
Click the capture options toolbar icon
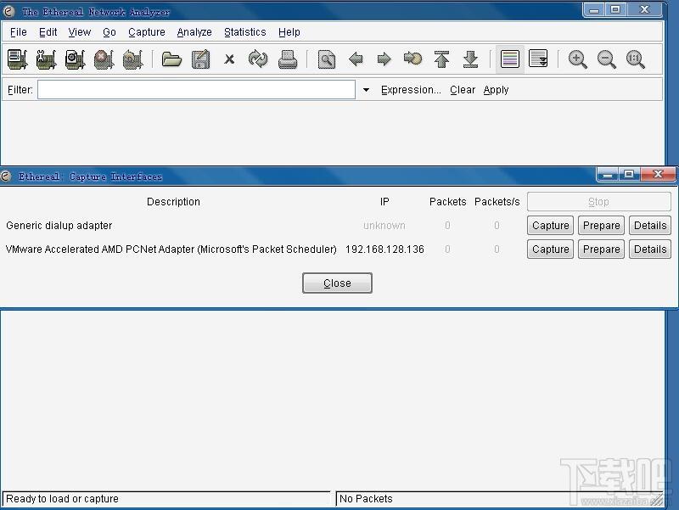point(47,59)
